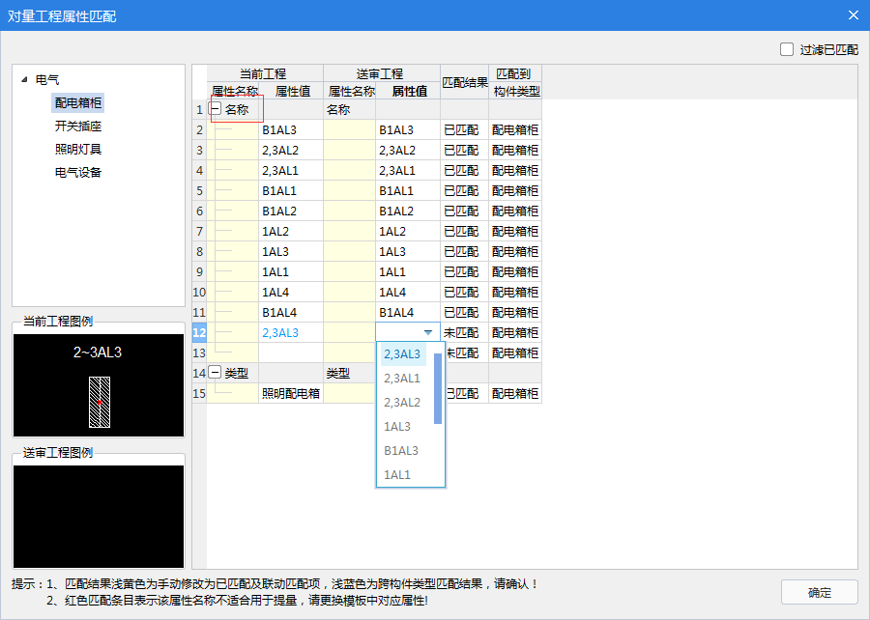Pick 1AL1 option in dropdown list
The width and height of the screenshot is (870, 620).
coord(397,475)
